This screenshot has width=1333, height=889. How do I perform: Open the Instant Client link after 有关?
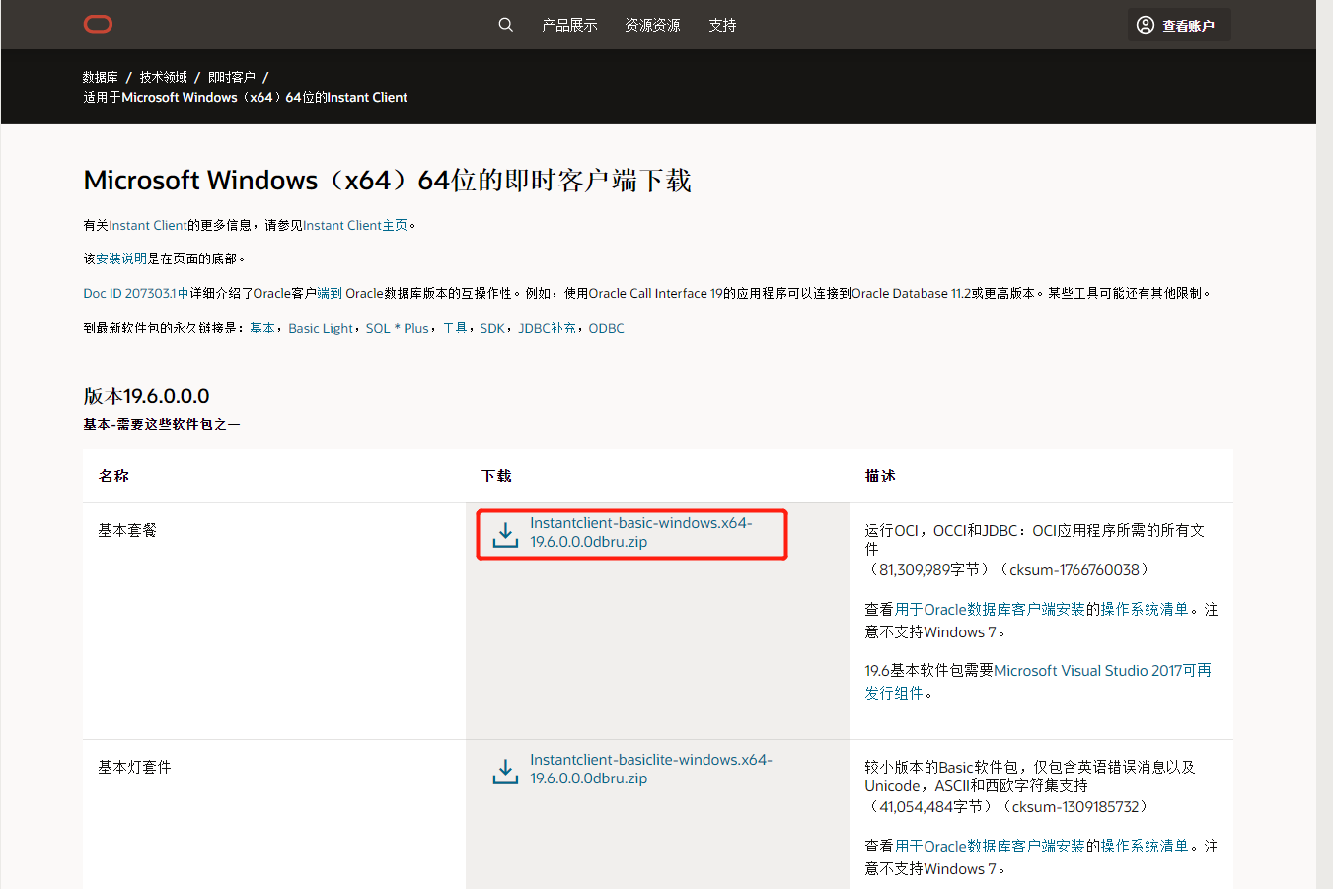148,225
